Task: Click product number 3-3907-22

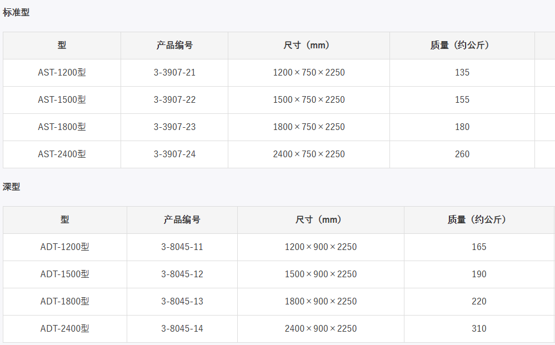Action: (x=174, y=100)
